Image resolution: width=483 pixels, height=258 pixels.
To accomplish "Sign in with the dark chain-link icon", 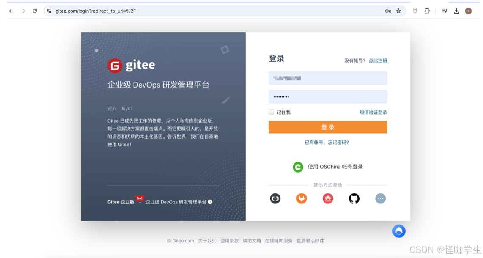I will [x=275, y=199].
